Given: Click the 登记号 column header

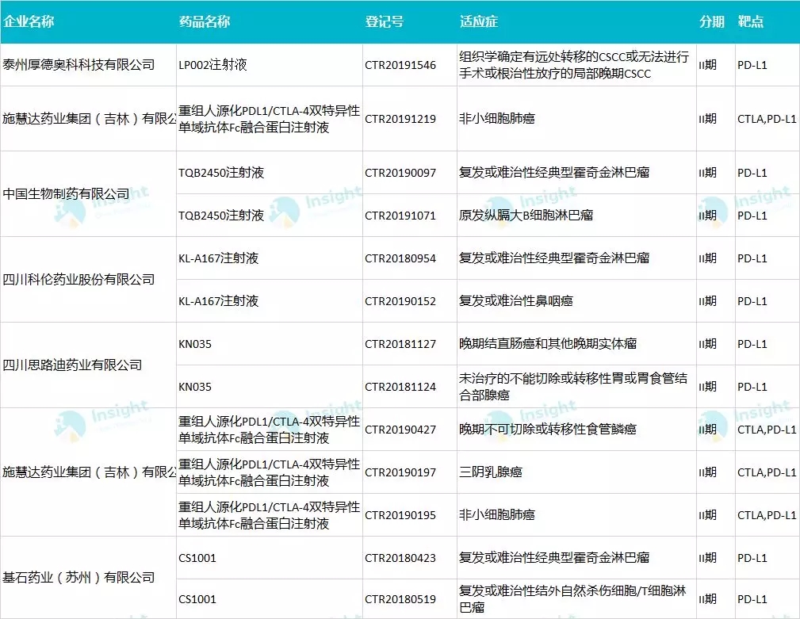Looking at the screenshot, I should click(385, 21).
